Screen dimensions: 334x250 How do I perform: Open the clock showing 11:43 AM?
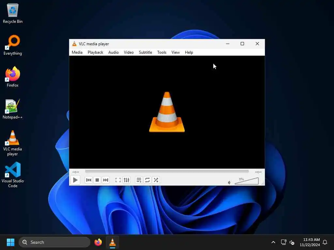pos(310,242)
